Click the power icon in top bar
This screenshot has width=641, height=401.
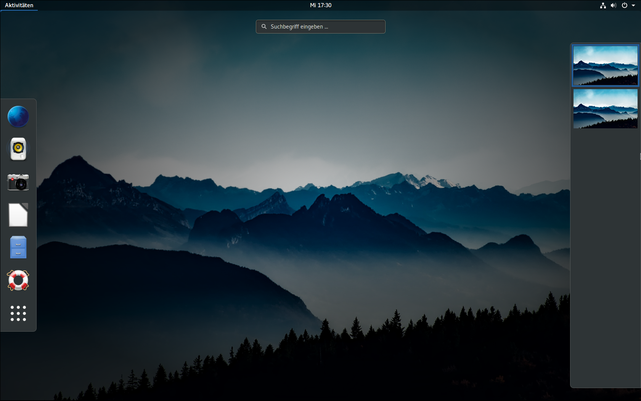pyautogui.click(x=624, y=5)
